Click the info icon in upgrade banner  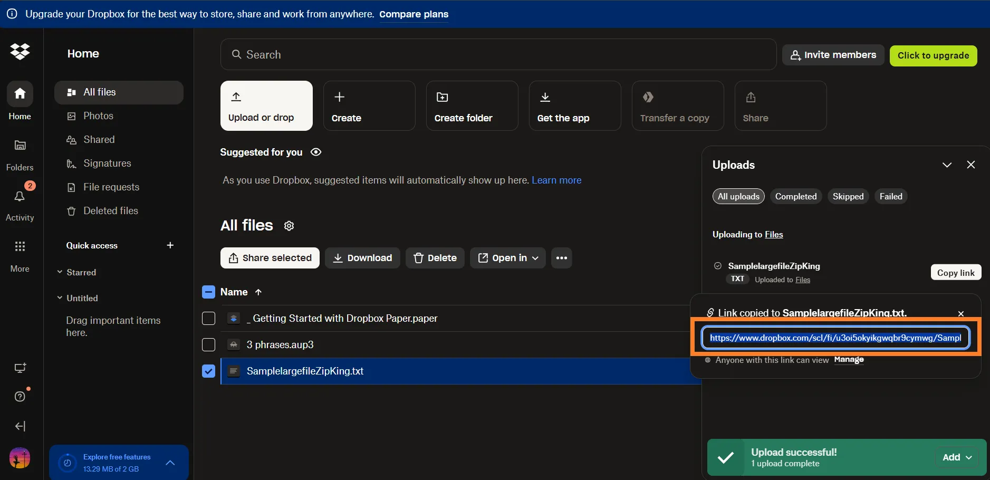[12, 14]
